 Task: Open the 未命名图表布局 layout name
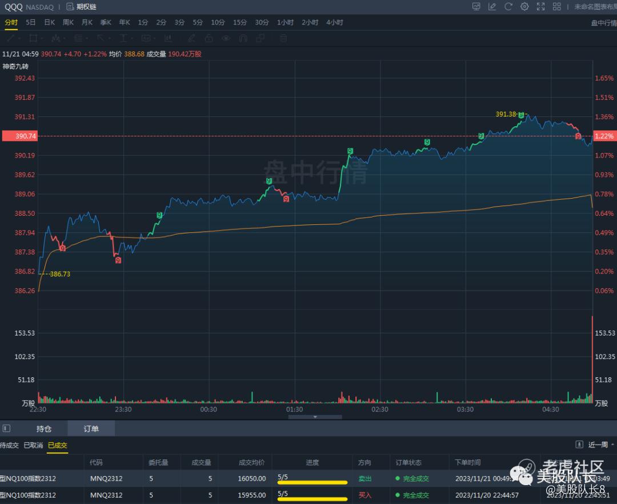[595, 7]
